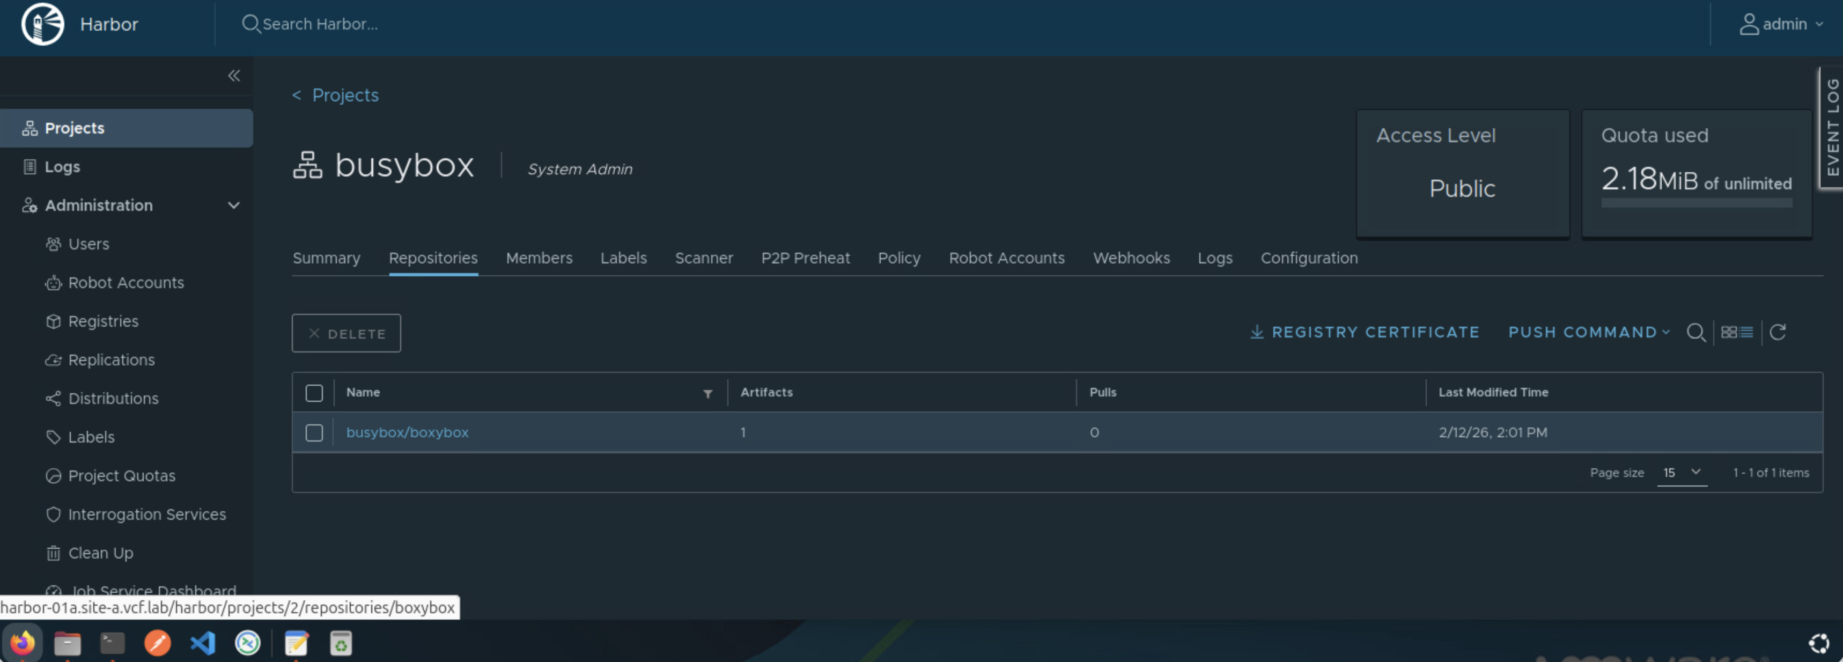
Task: Launch Firefox from the dock
Action: (22, 643)
